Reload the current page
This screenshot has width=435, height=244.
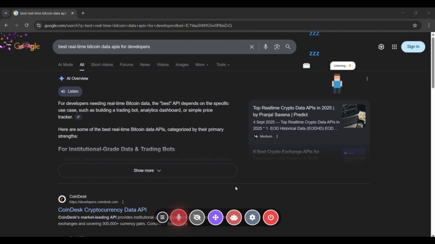tap(26, 25)
